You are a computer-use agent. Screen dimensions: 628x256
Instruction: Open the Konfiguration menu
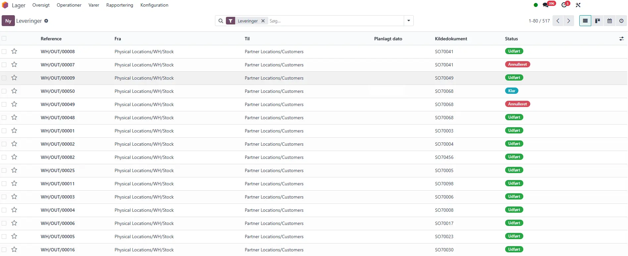tap(154, 5)
